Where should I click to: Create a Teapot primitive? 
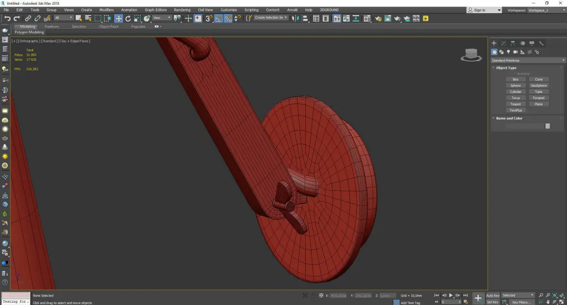pos(515,104)
